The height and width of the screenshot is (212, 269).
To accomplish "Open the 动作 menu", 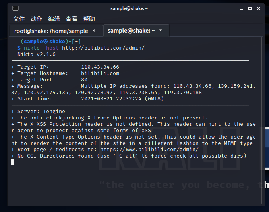I will (37, 19).
